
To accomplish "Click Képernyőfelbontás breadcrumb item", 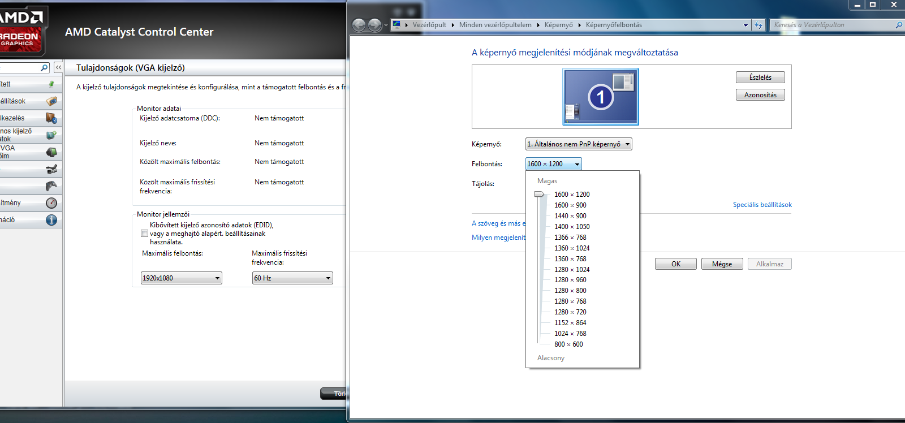I will pos(614,25).
